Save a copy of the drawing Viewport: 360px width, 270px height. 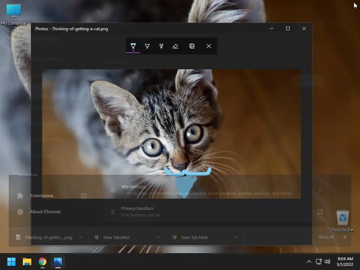192,46
